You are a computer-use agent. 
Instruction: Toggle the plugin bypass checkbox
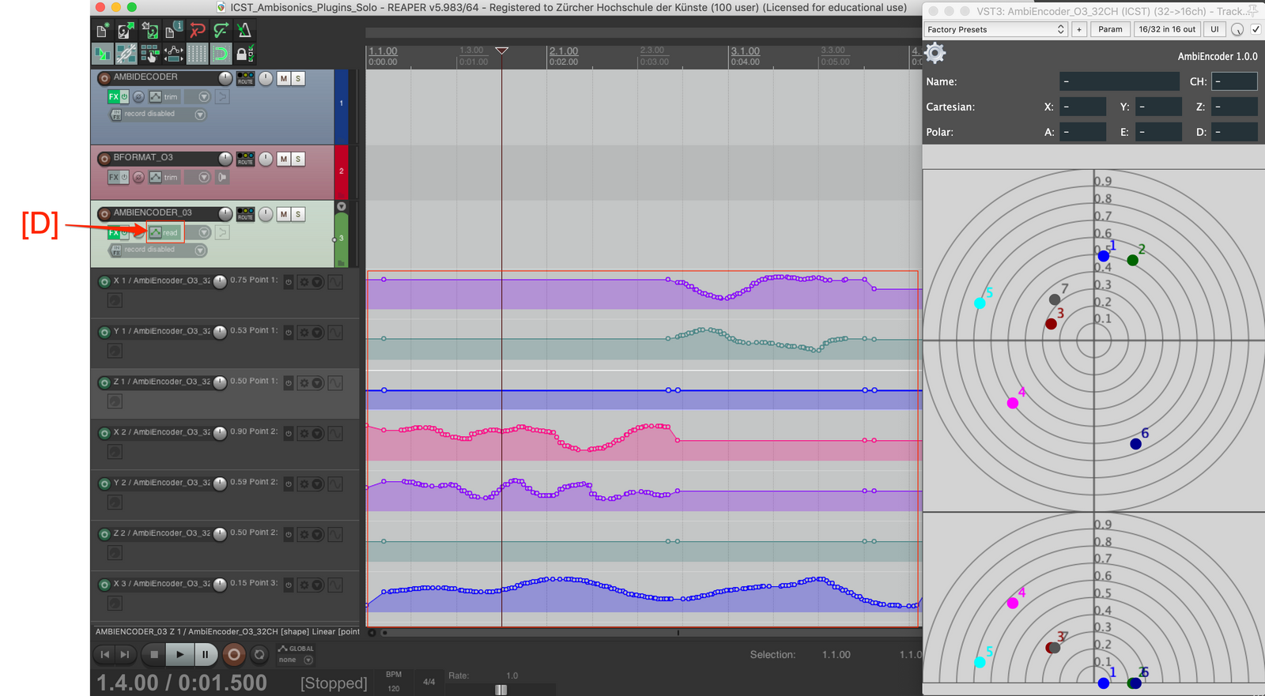click(x=1256, y=29)
